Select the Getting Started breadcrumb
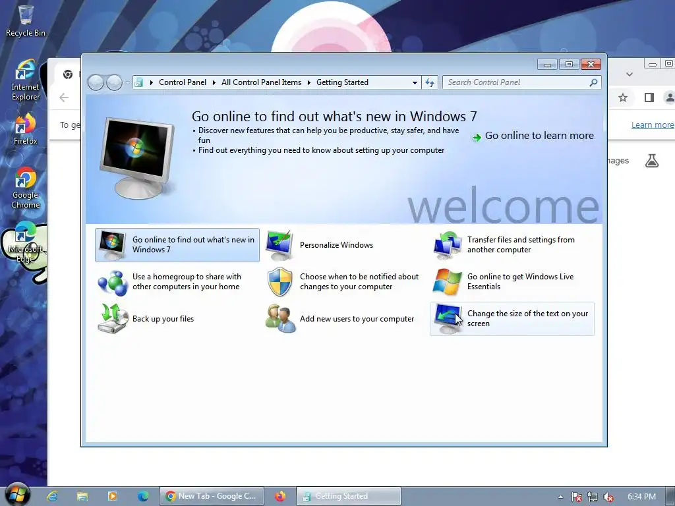675x506 pixels. coord(342,82)
